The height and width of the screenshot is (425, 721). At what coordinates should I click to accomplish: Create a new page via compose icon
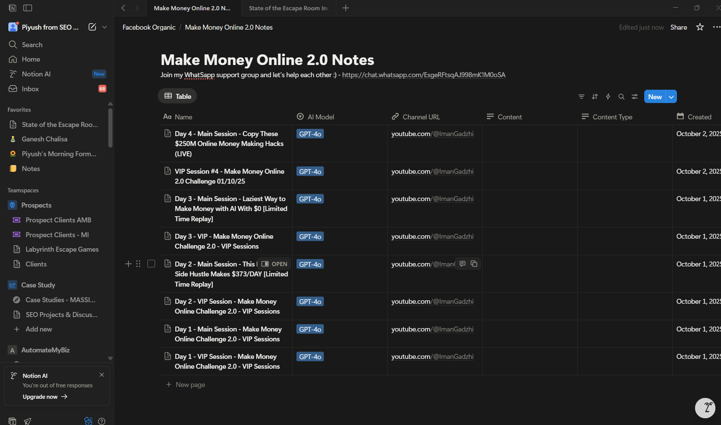click(92, 27)
